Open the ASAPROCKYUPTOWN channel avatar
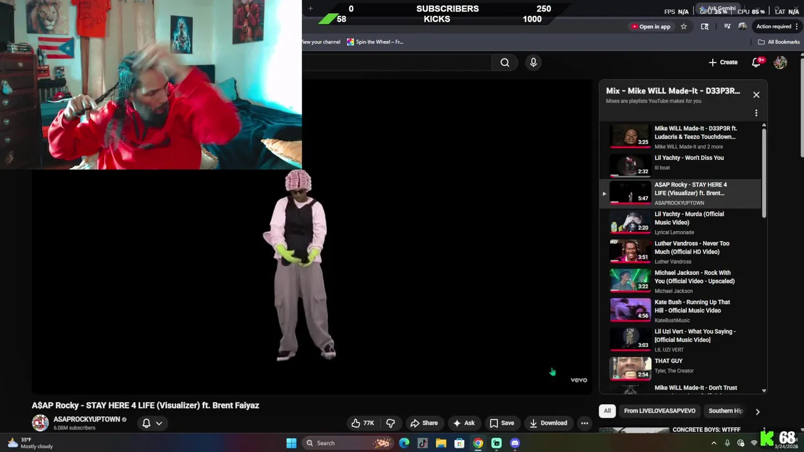The width and height of the screenshot is (804, 452). click(x=40, y=423)
